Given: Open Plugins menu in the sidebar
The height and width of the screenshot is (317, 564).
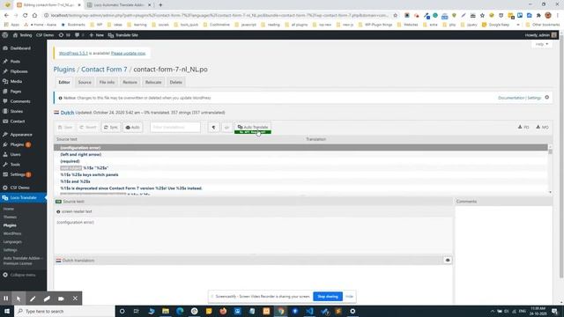Looking at the screenshot, I should (17, 144).
